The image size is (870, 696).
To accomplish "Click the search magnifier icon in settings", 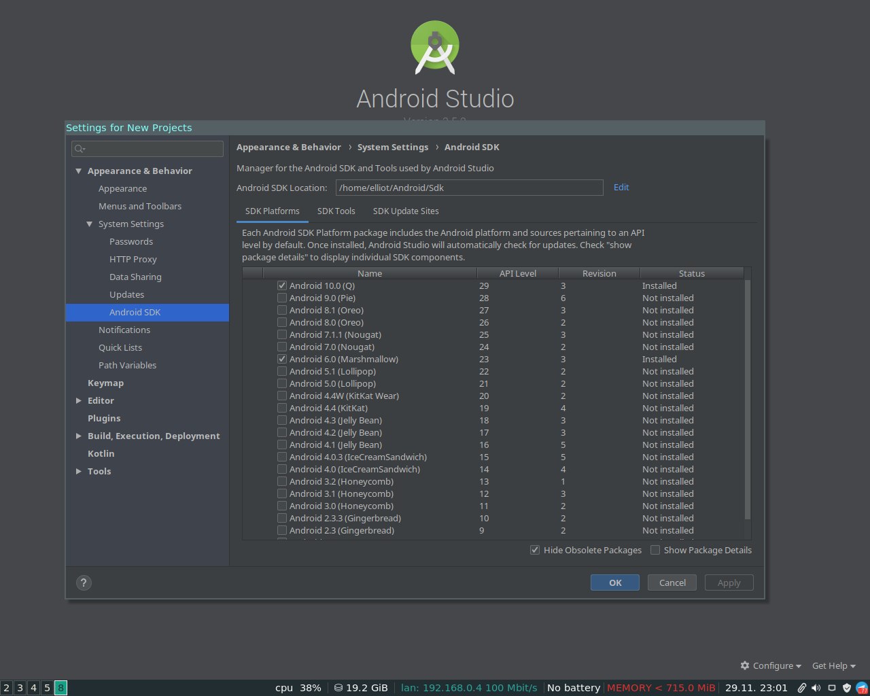I will tap(80, 149).
